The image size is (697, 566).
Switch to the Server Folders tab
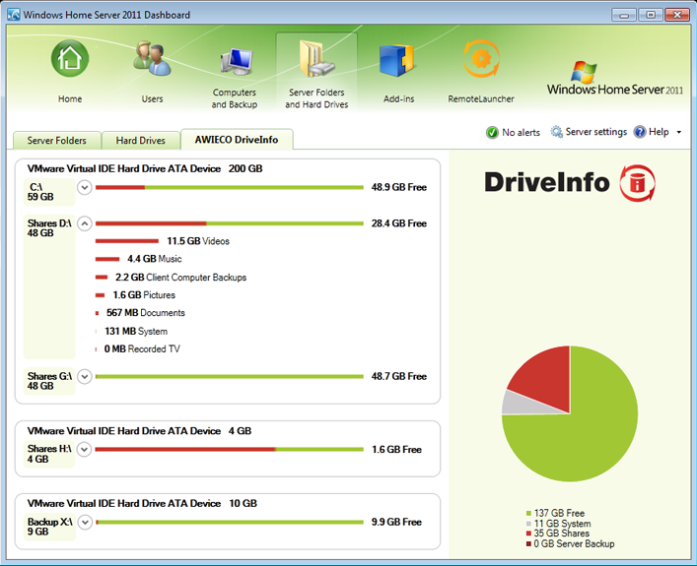coord(56,141)
